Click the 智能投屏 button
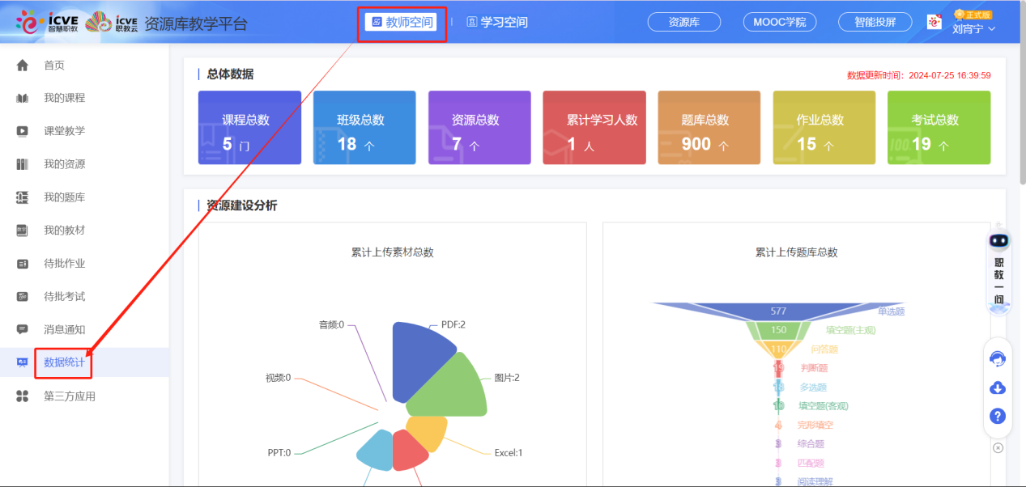 tap(875, 23)
